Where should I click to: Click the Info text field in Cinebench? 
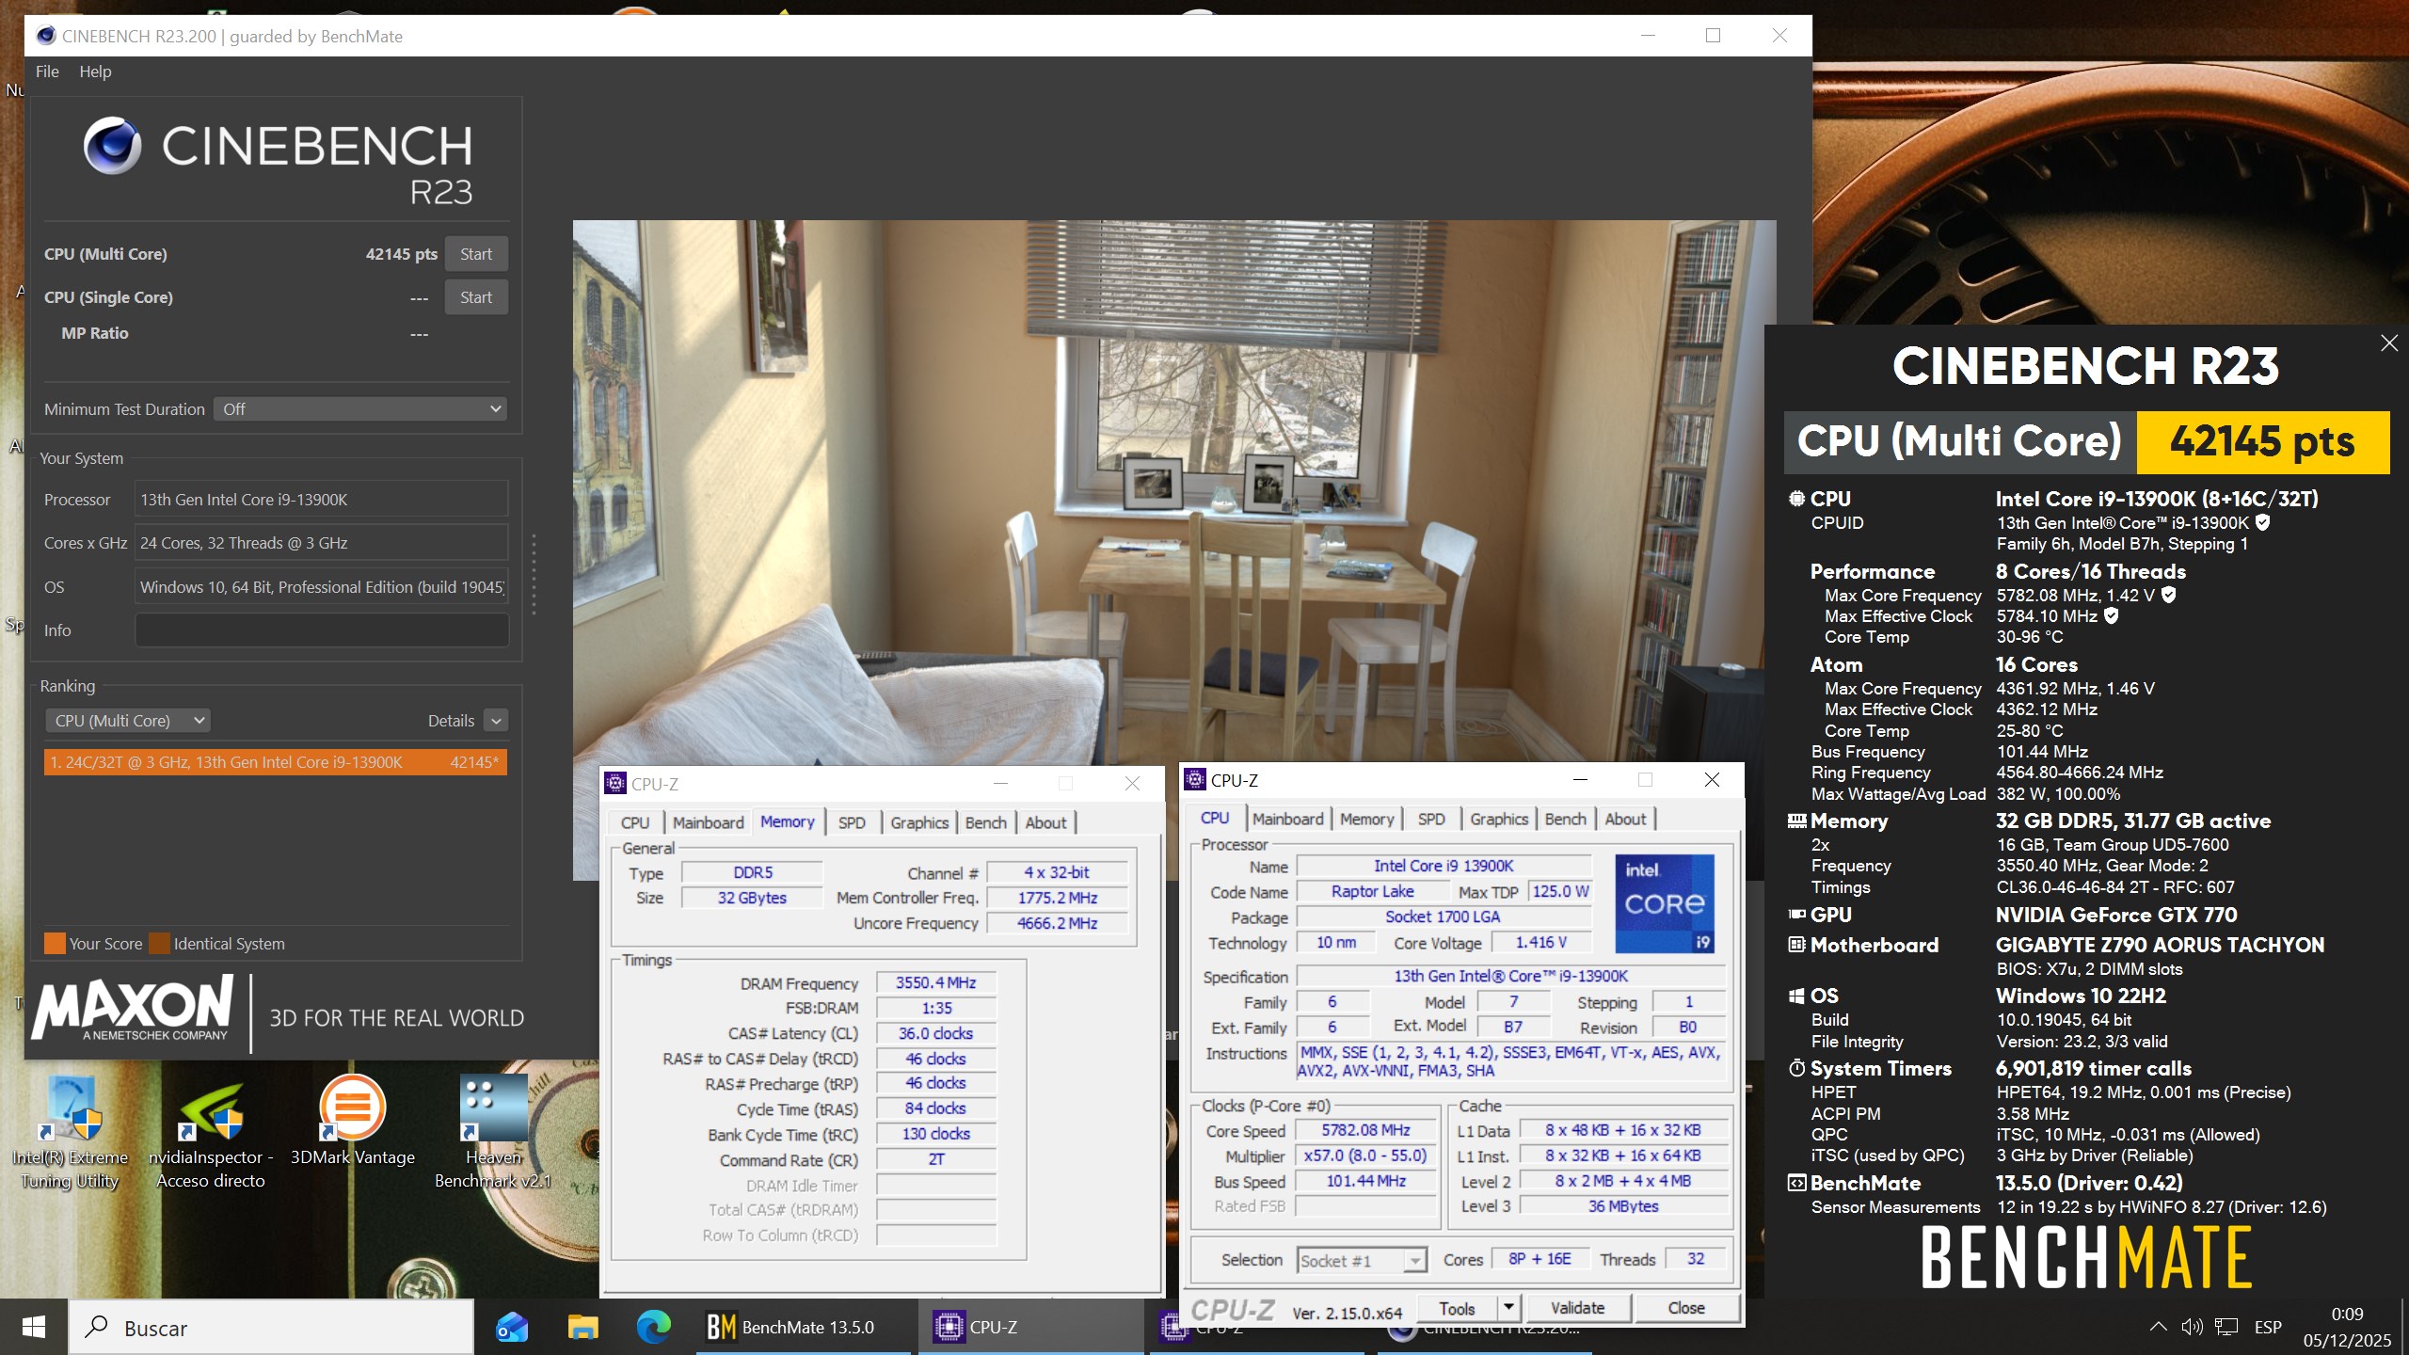(x=322, y=630)
